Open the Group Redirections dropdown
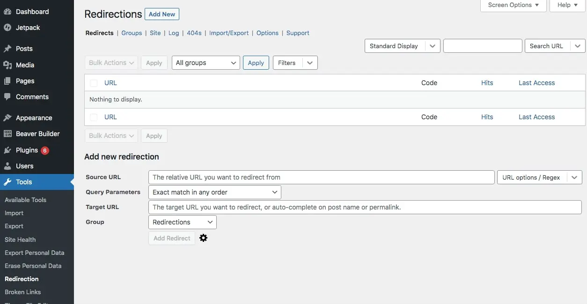This screenshot has height=304, width=587. coord(183,222)
